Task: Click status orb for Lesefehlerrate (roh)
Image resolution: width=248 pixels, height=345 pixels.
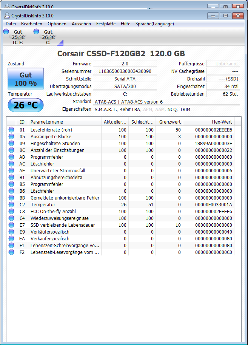Action: (11, 130)
